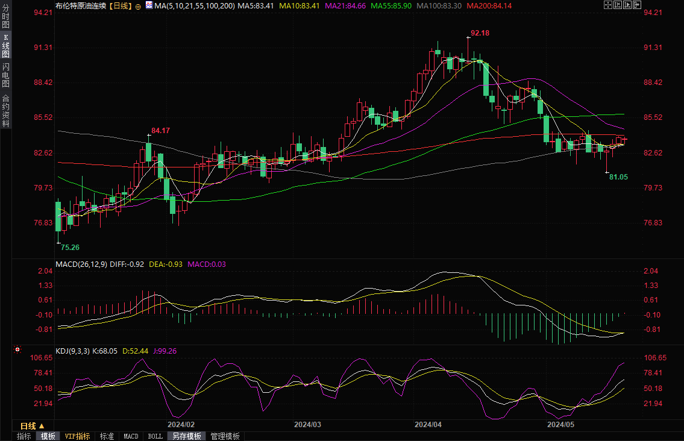
Task: Open the 分时图 sidebar view
Action: [x=5, y=15]
